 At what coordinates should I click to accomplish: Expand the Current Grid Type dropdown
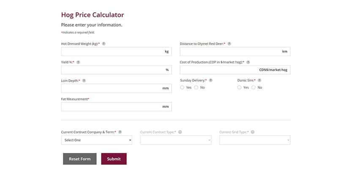(254, 140)
